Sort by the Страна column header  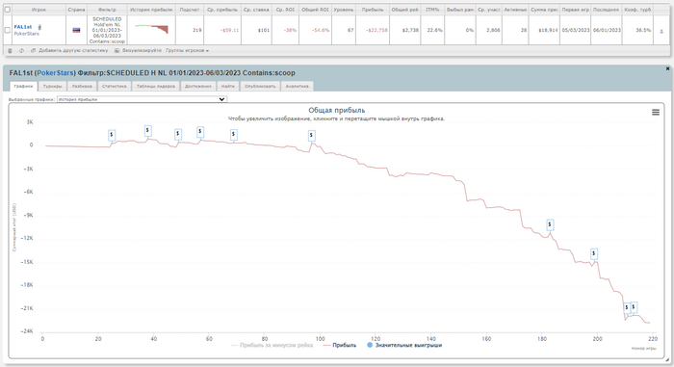coord(76,10)
